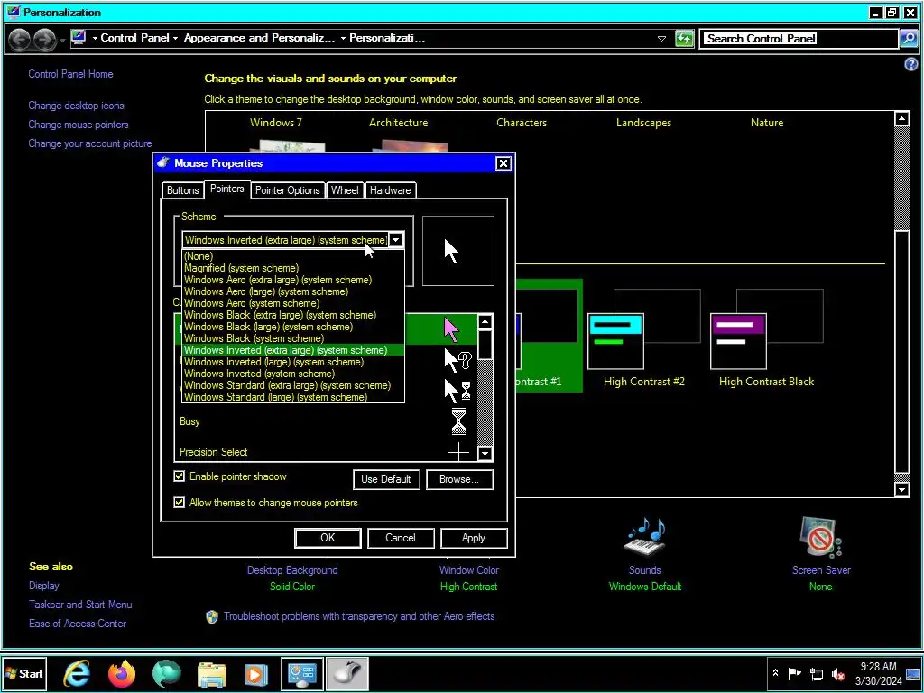Choose Windows Standard (large) scheme
This screenshot has height=693, width=924.
click(x=293, y=397)
